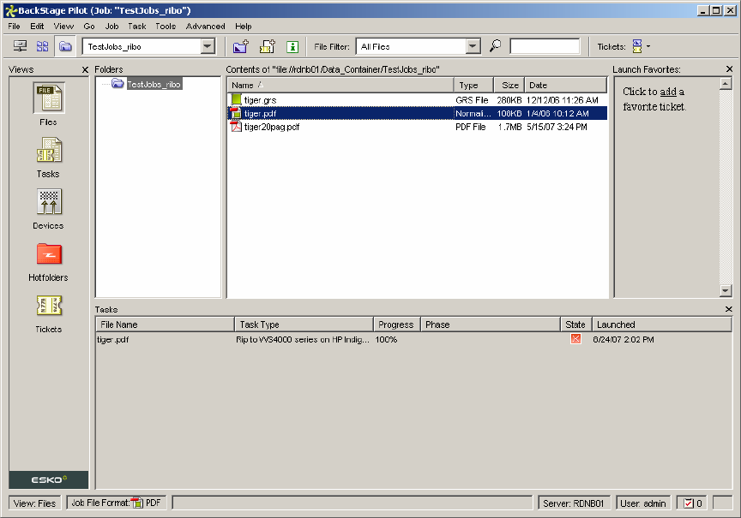Sort tasks by Progress column header
The width and height of the screenshot is (741, 518).
pos(397,324)
